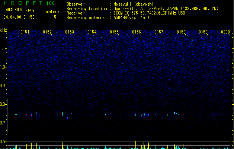The height and width of the screenshot is (149, 234).
Task: Click the 0200 time axis label
Action: tap(225, 32)
